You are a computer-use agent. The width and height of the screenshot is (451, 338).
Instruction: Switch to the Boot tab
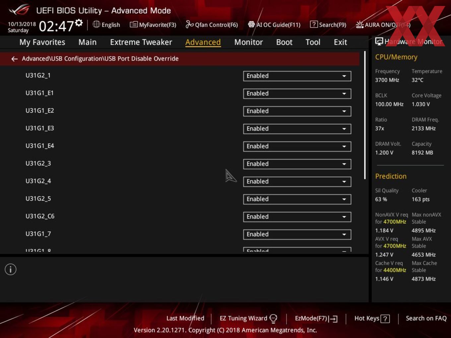click(284, 42)
